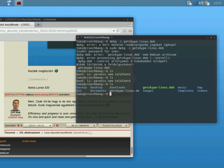
Task: Open 'OS, alkalmazások' breadcrumb link
Action: (30, 133)
